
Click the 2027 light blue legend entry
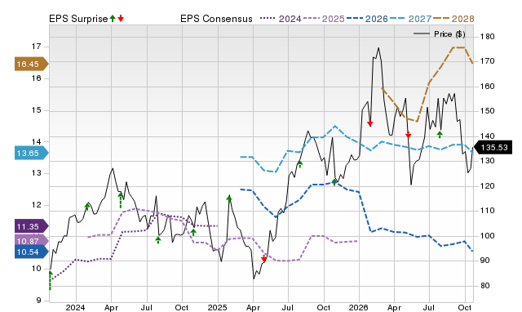(410, 19)
